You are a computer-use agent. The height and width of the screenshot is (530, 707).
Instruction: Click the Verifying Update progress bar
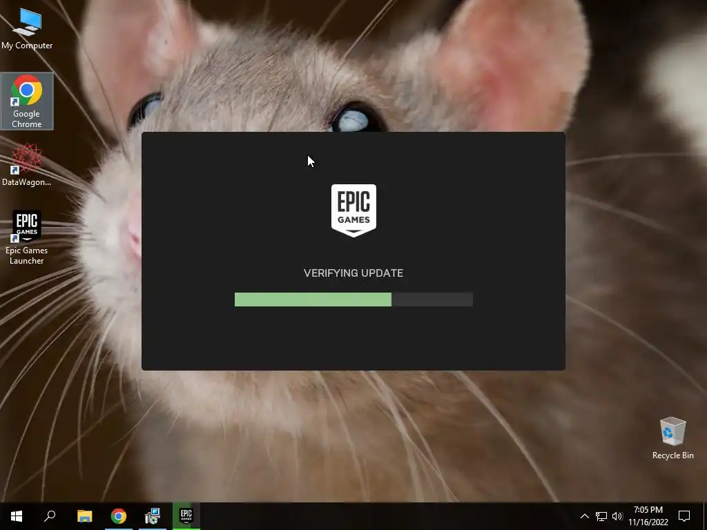pyautogui.click(x=353, y=300)
